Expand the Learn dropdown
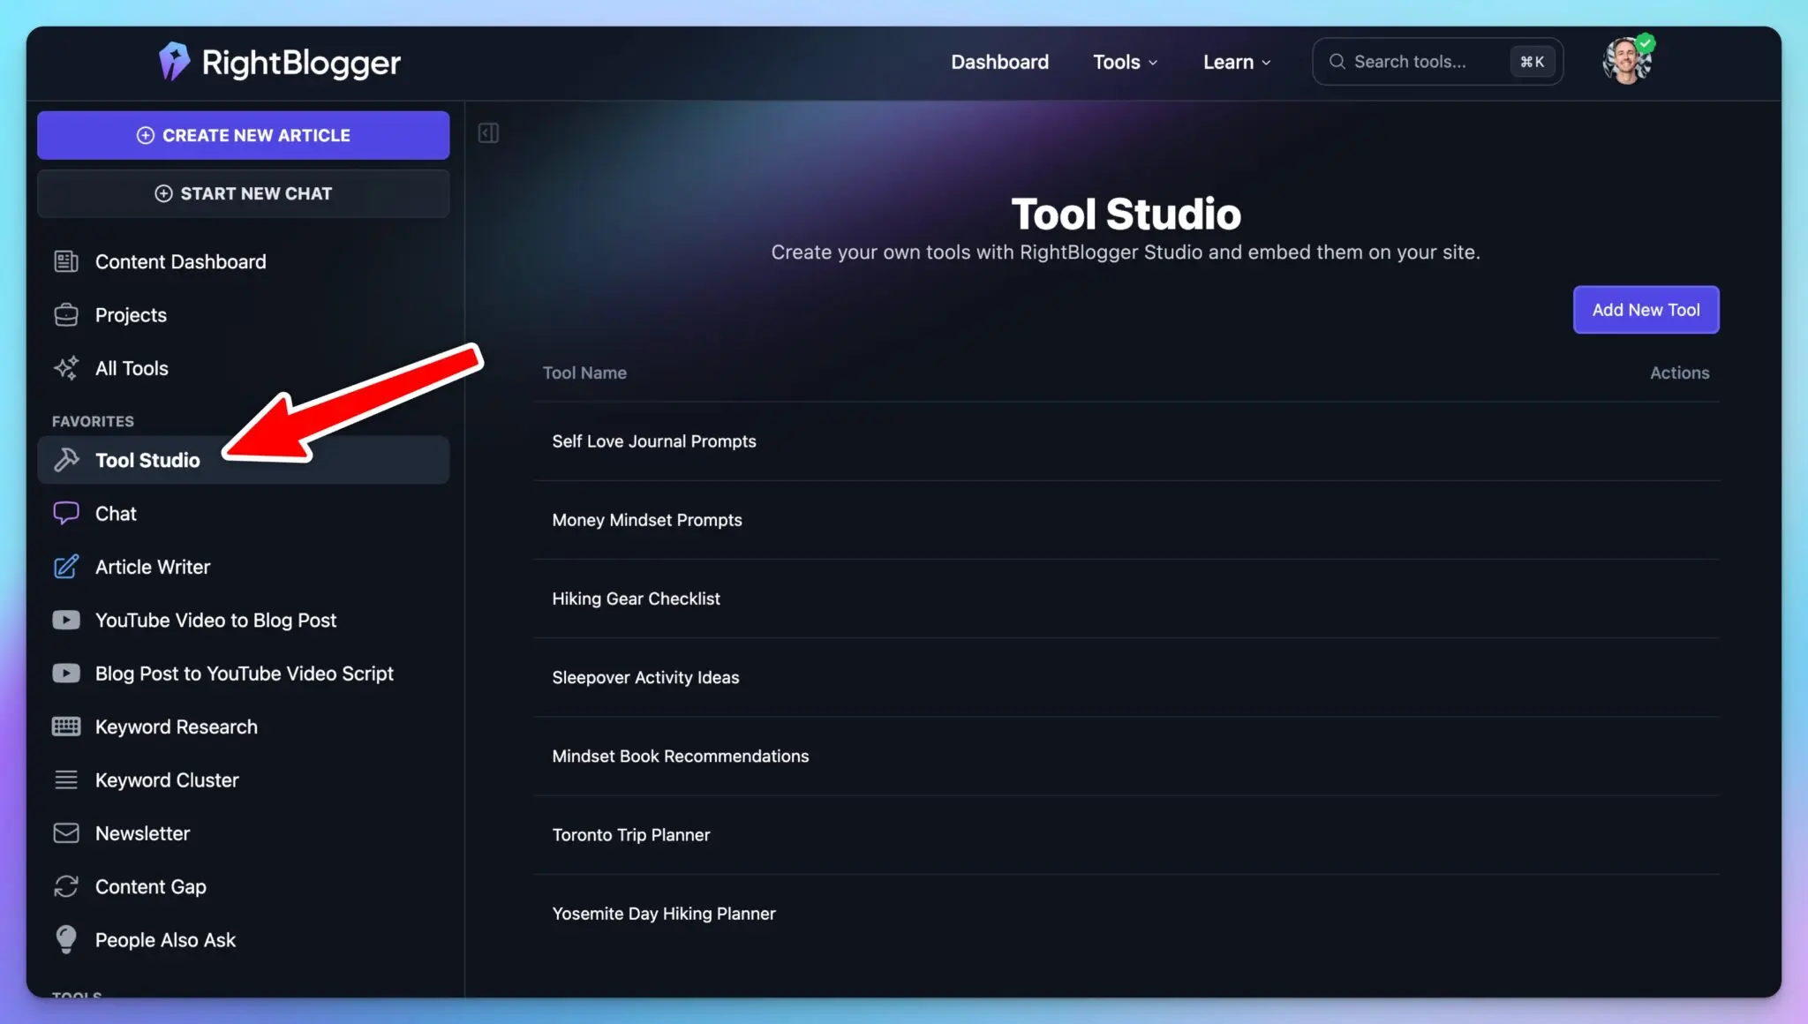The image size is (1808, 1024). pyautogui.click(x=1235, y=62)
